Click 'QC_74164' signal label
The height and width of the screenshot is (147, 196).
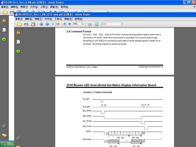[x=87, y=121]
